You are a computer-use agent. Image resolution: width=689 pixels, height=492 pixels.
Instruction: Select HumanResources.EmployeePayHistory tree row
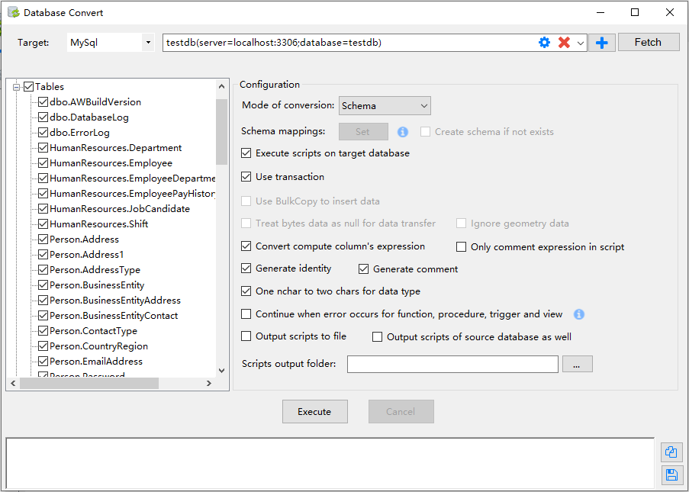coord(132,193)
